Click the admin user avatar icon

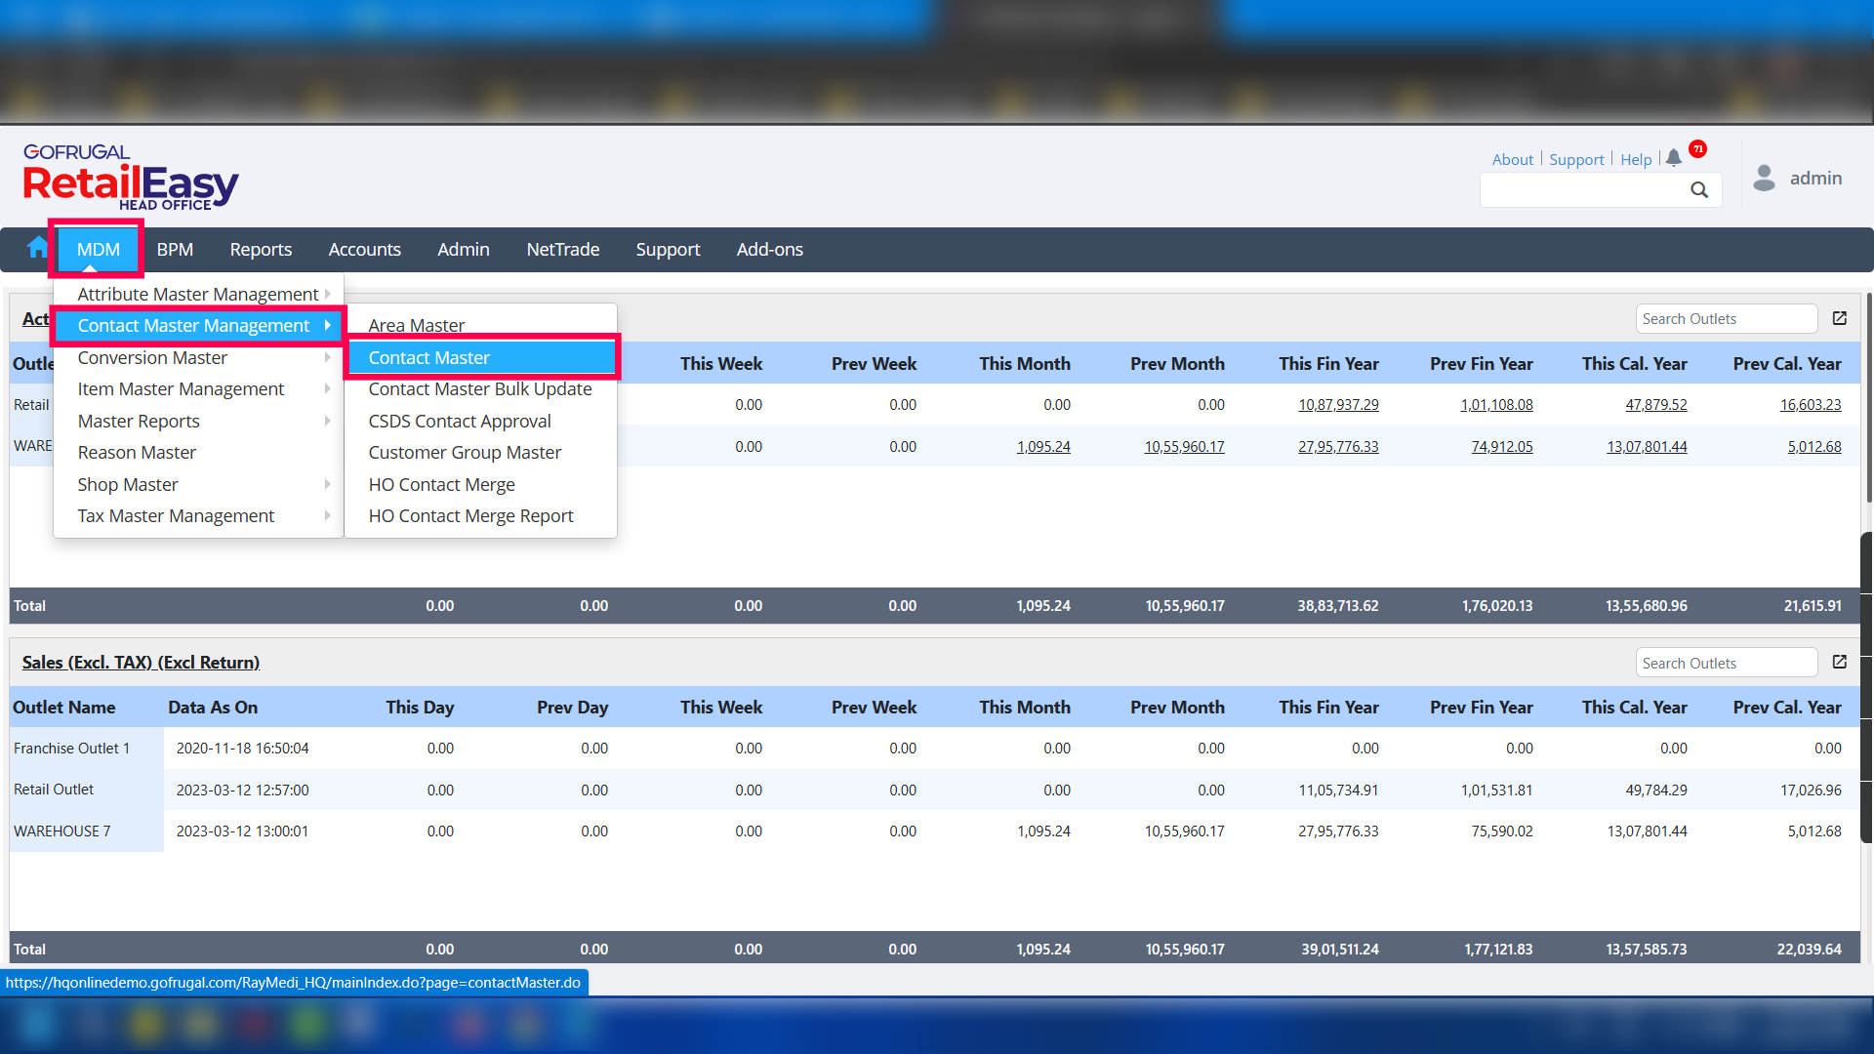[1764, 178]
